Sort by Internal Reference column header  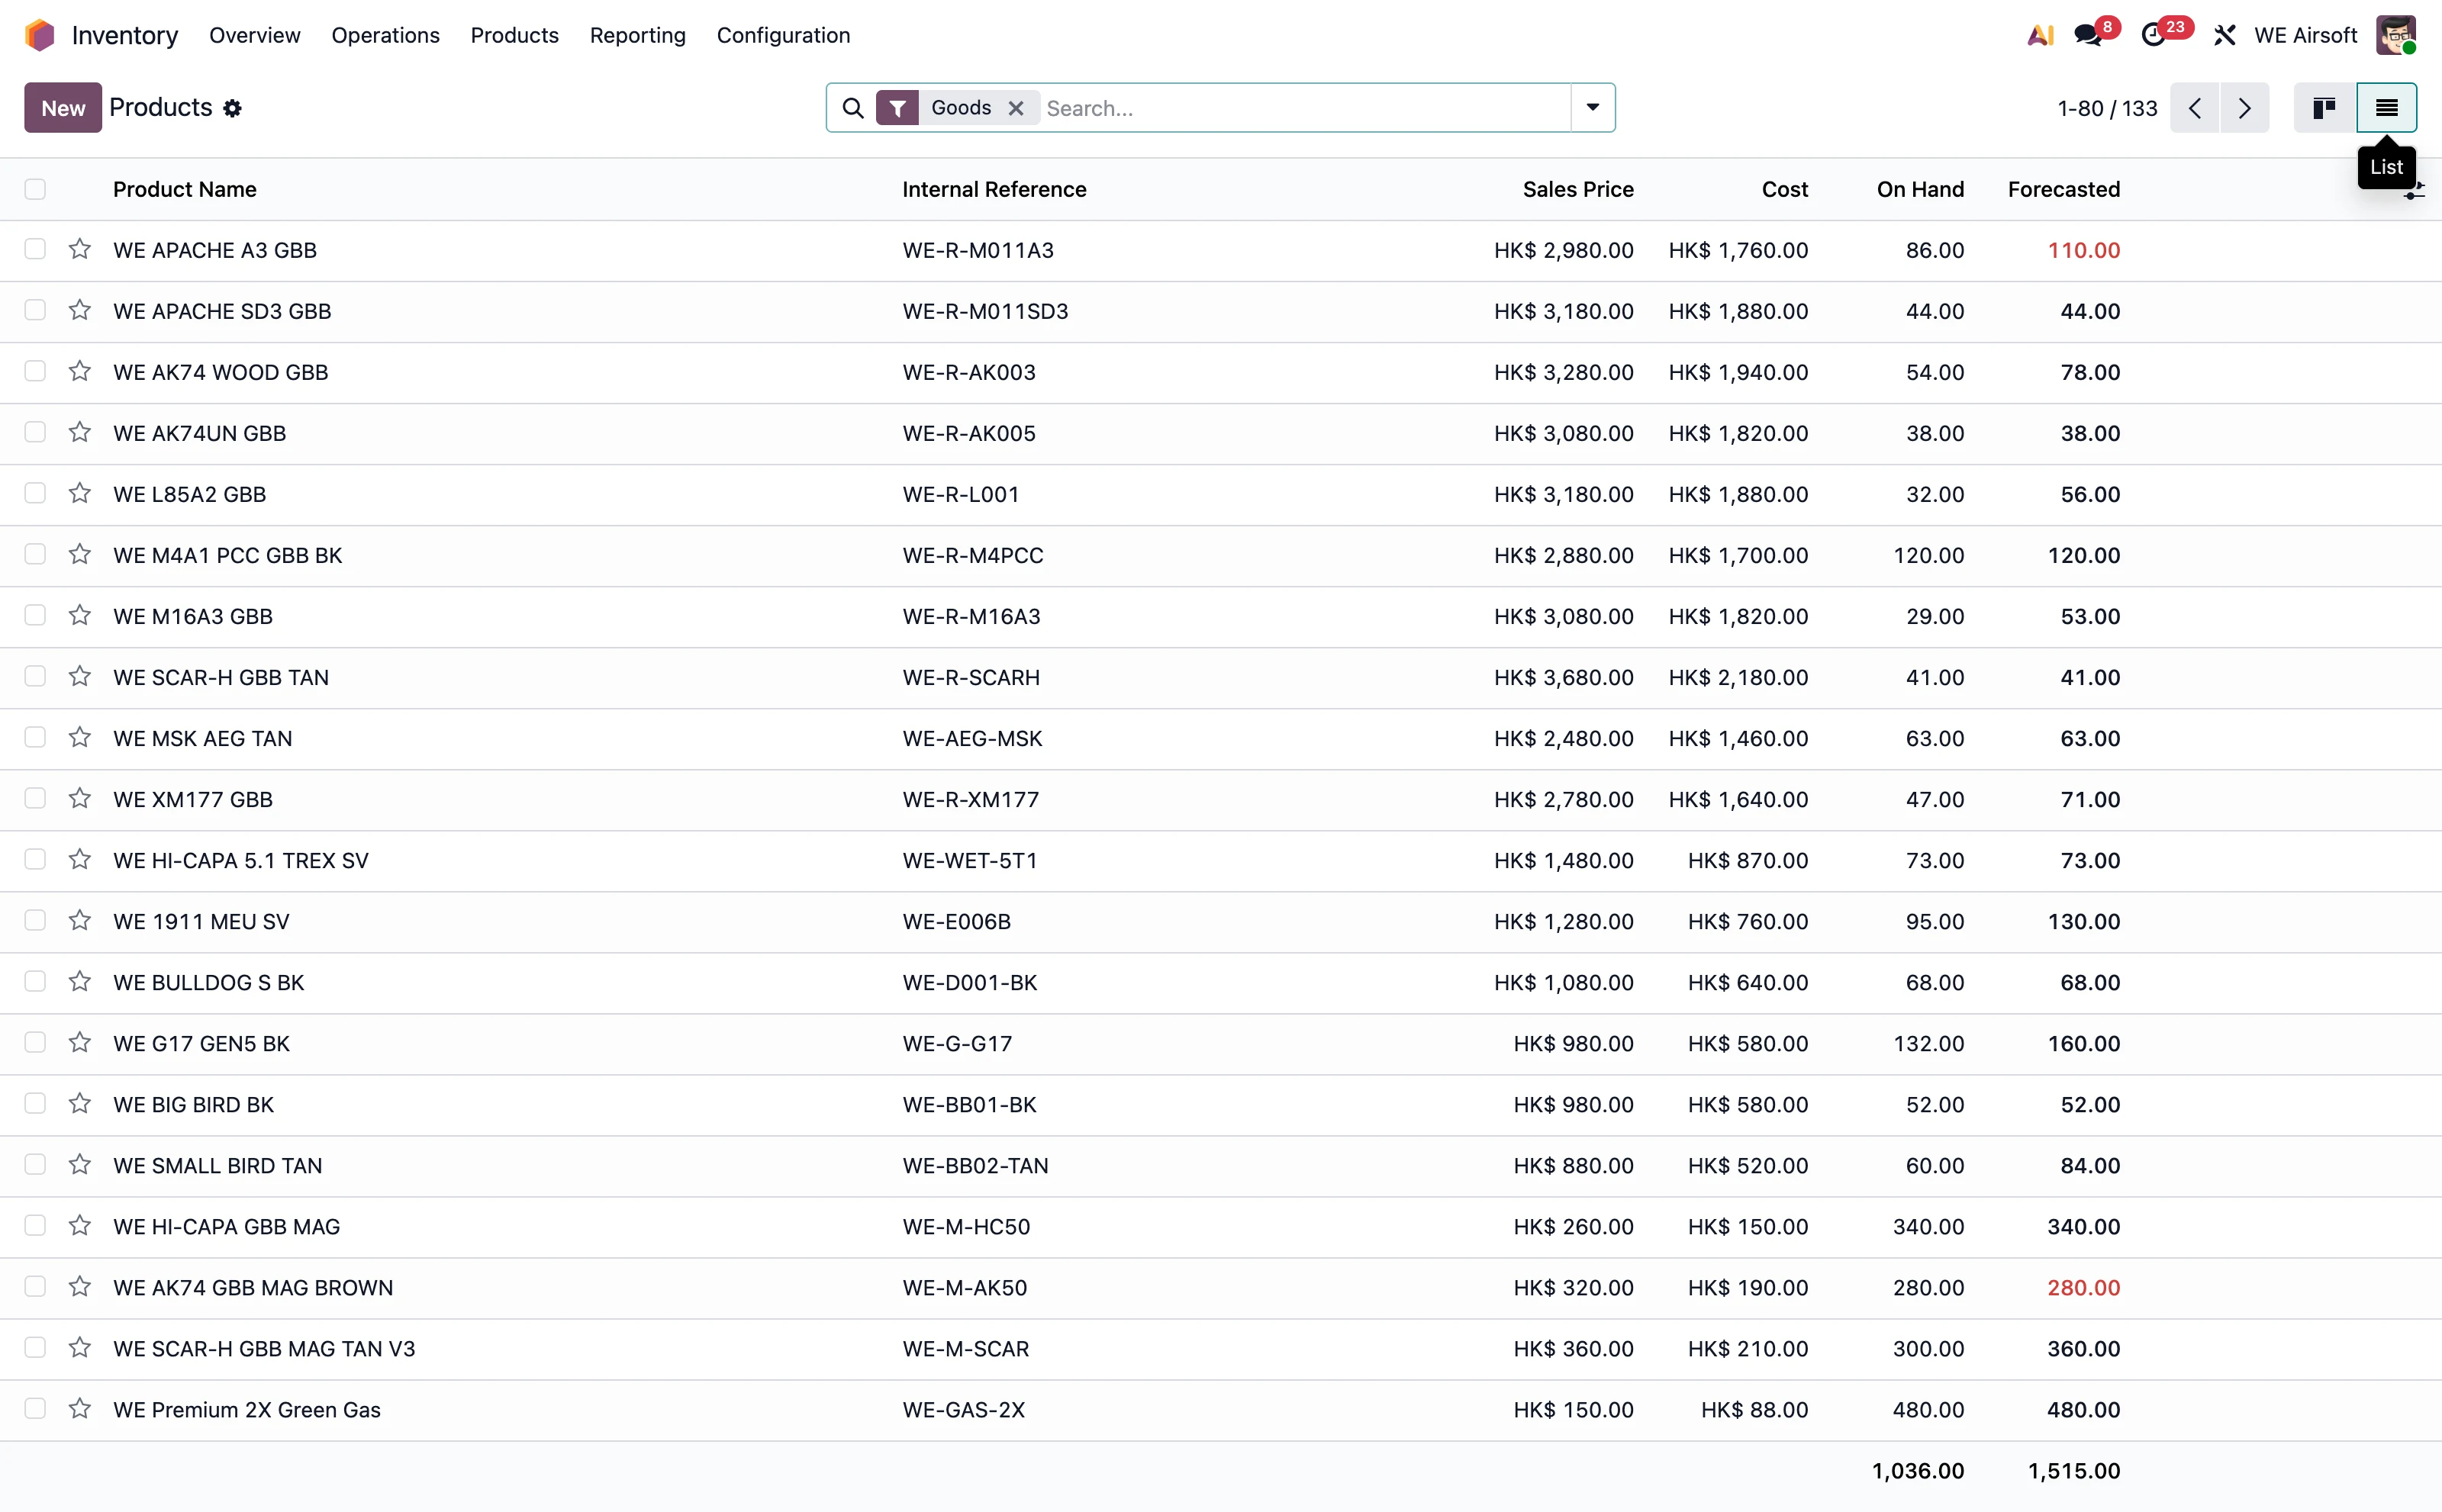click(994, 189)
